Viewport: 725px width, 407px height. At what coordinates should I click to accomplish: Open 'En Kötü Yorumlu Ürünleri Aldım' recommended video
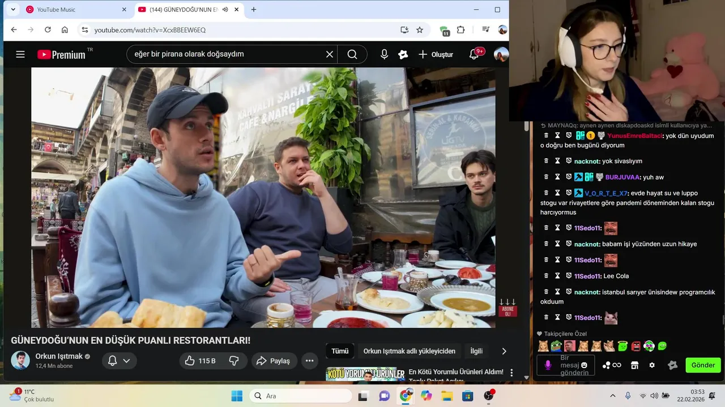[x=456, y=372]
